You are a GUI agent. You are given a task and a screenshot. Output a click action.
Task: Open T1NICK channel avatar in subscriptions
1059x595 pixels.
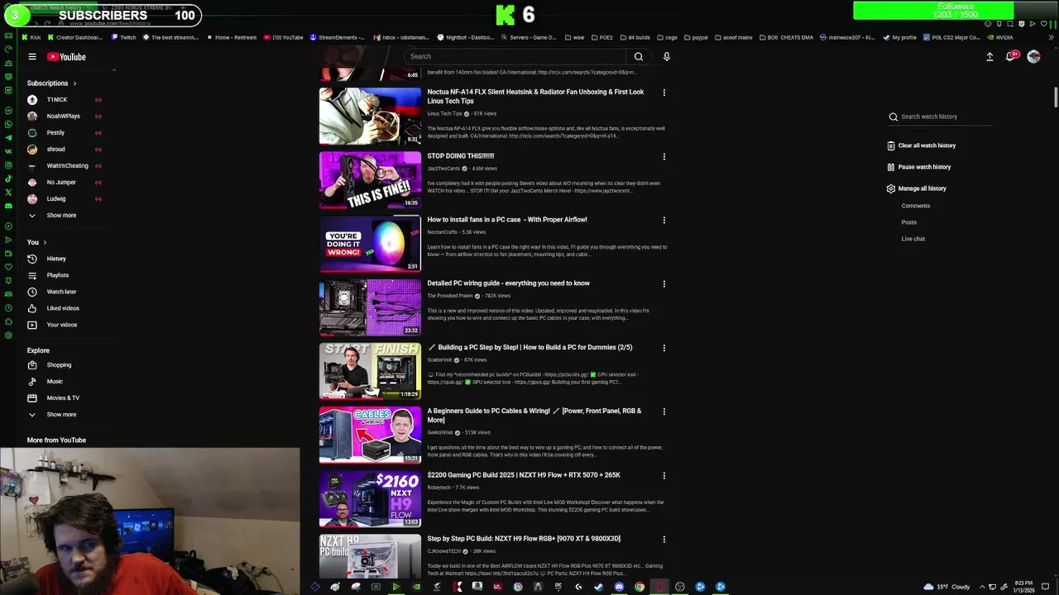point(32,100)
